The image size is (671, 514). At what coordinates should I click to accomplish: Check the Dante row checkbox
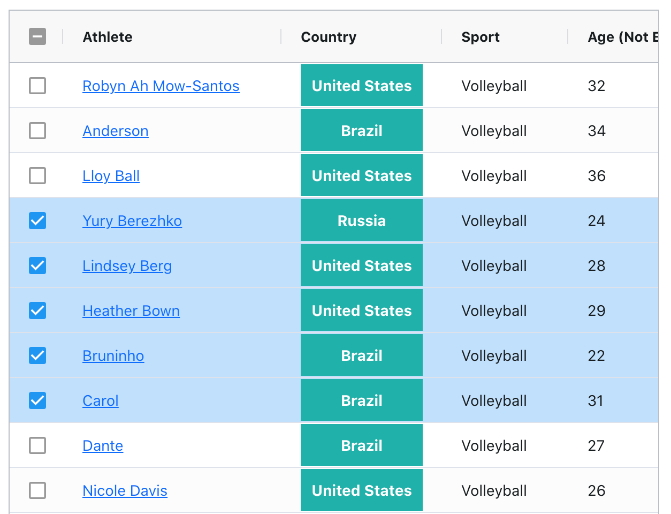(x=37, y=445)
